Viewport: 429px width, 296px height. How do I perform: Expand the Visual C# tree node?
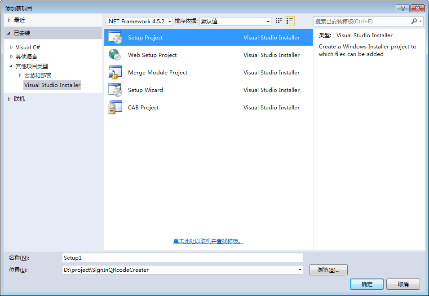click(x=12, y=47)
